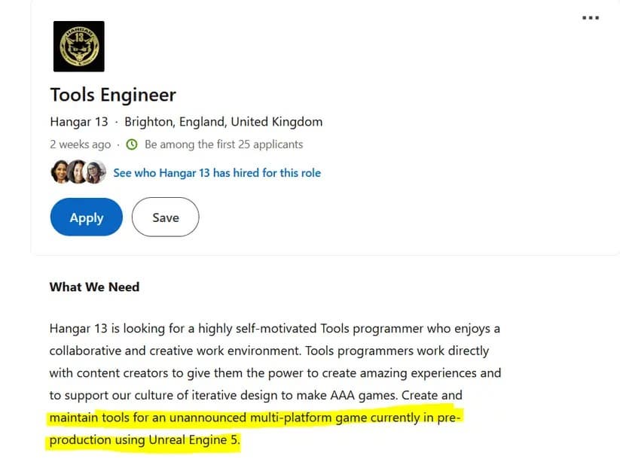Image resolution: width=620 pixels, height=465 pixels.
Task: Open 'See who Hangar 13 has hired' link
Action: 216,173
